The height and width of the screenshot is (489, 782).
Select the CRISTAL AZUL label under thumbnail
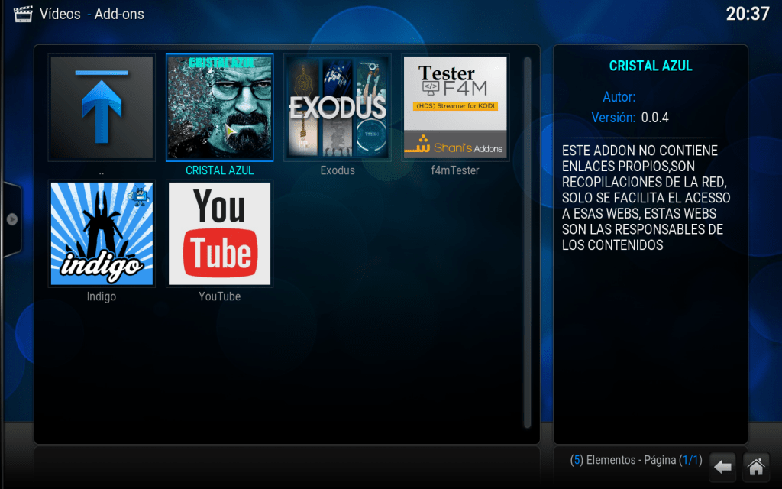tap(219, 170)
